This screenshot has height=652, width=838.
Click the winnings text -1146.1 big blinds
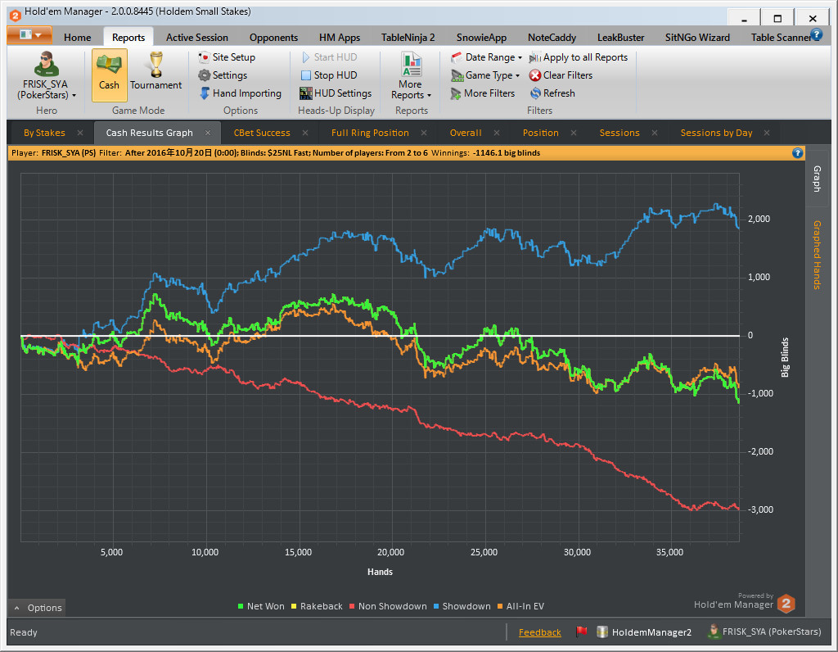pos(507,153)
